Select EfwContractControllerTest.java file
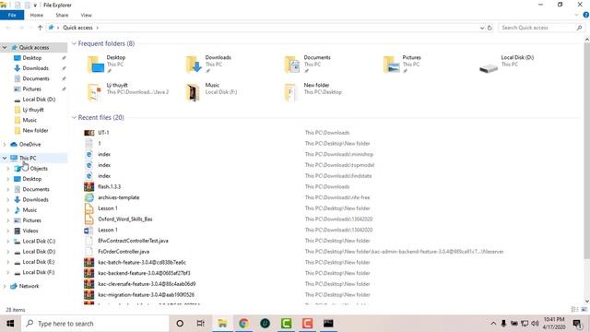Screen dimensions: 590x332 [133, 241]
